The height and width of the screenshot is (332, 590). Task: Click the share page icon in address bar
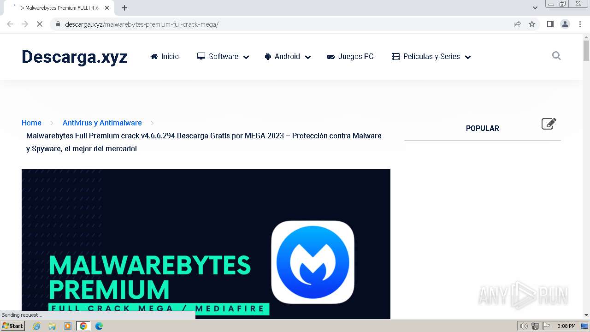(517, 24)
